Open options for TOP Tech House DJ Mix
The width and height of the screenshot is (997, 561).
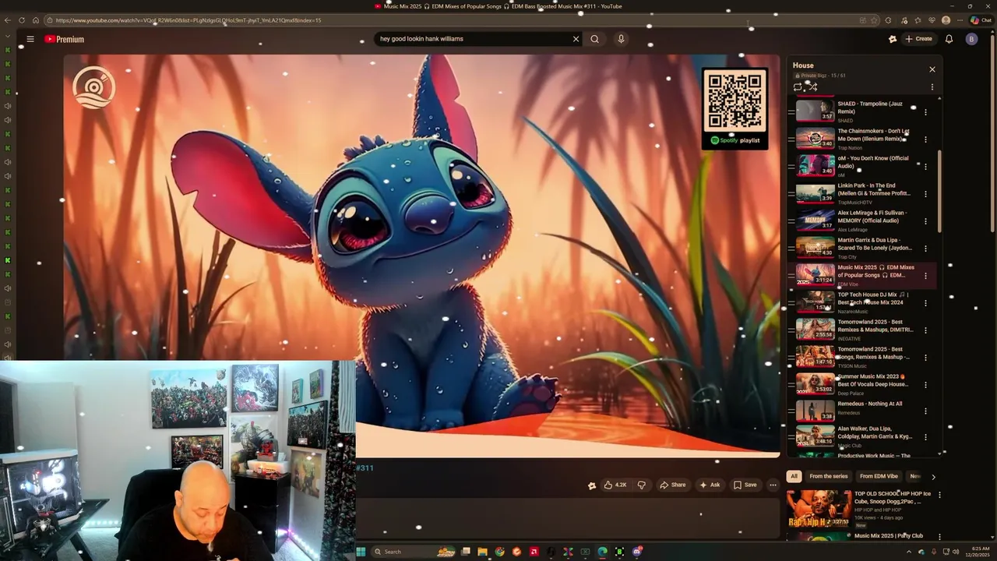(925, 303)
